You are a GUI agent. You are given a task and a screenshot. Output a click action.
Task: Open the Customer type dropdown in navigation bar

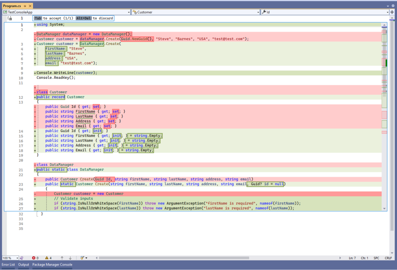click(x=257, y=12)
